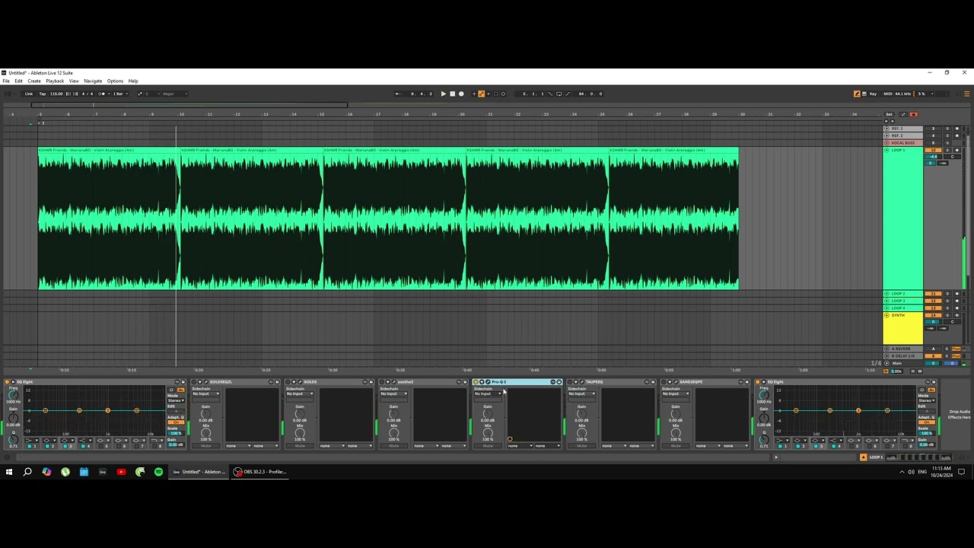Toggle the Loop switch in the transport

(x=559, y=94)
